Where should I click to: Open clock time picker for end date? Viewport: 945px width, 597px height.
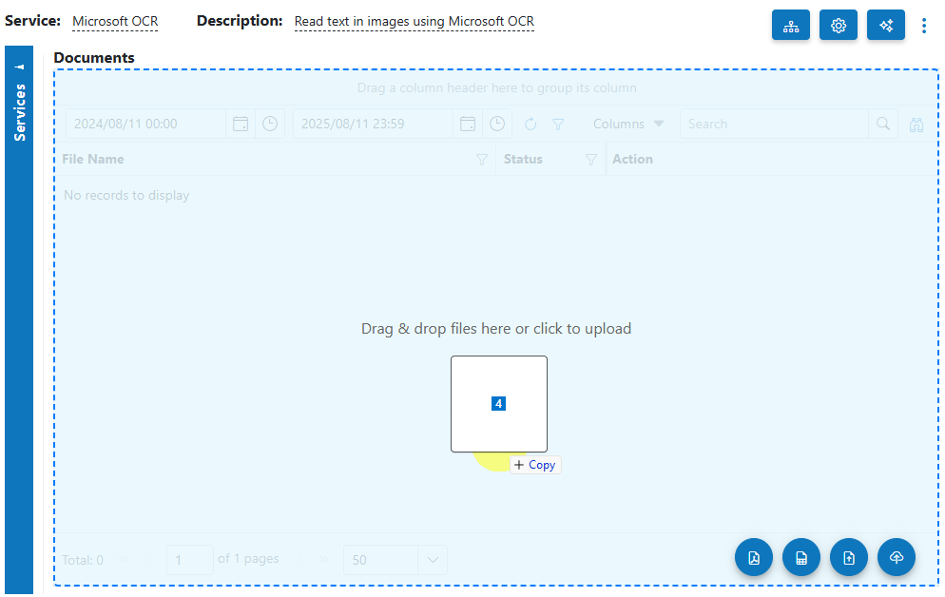pyautogui.click(x=497, y=125)
